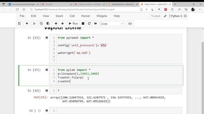The width and height of the screenshot is (204, 114).
Task: Open the tab actions menu icon
Action: (4, 4)
